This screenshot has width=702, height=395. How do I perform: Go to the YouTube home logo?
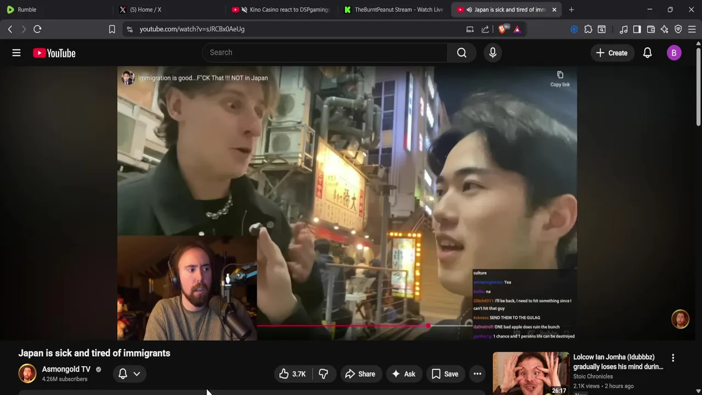tap(54, 53)
